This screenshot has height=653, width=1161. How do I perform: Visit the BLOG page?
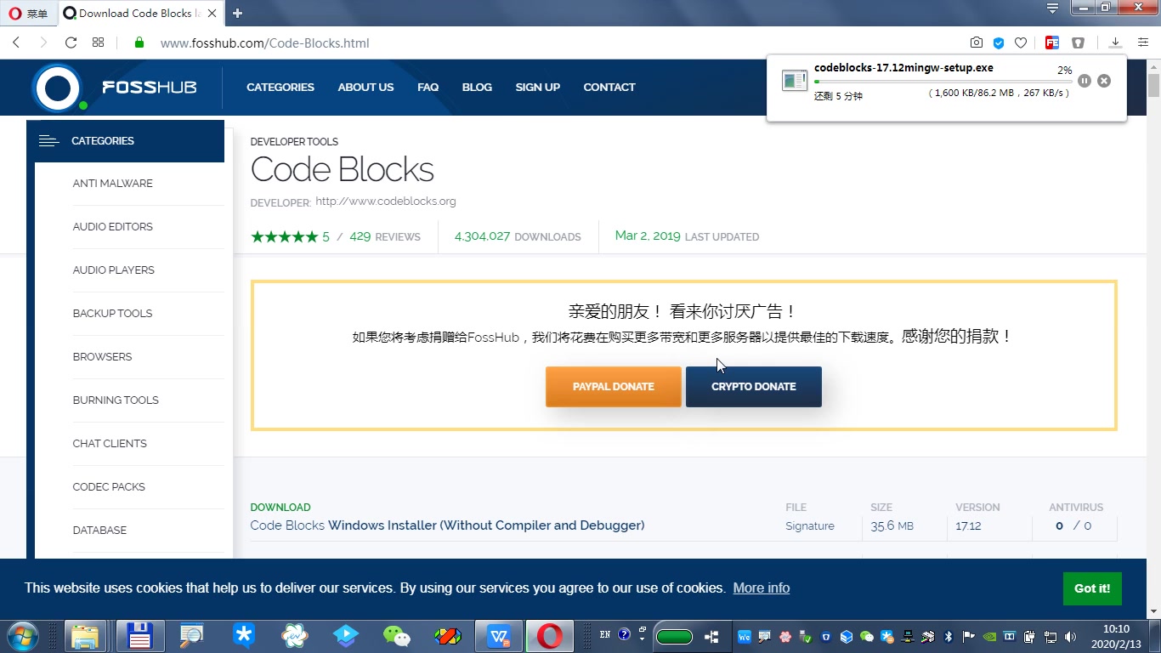pos(477,87)
